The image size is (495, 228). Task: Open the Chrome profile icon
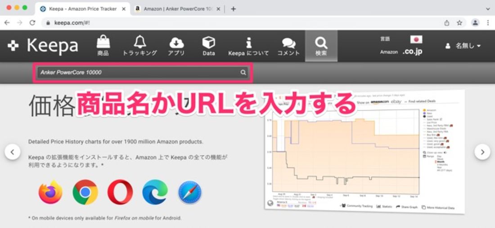(475, 23)
